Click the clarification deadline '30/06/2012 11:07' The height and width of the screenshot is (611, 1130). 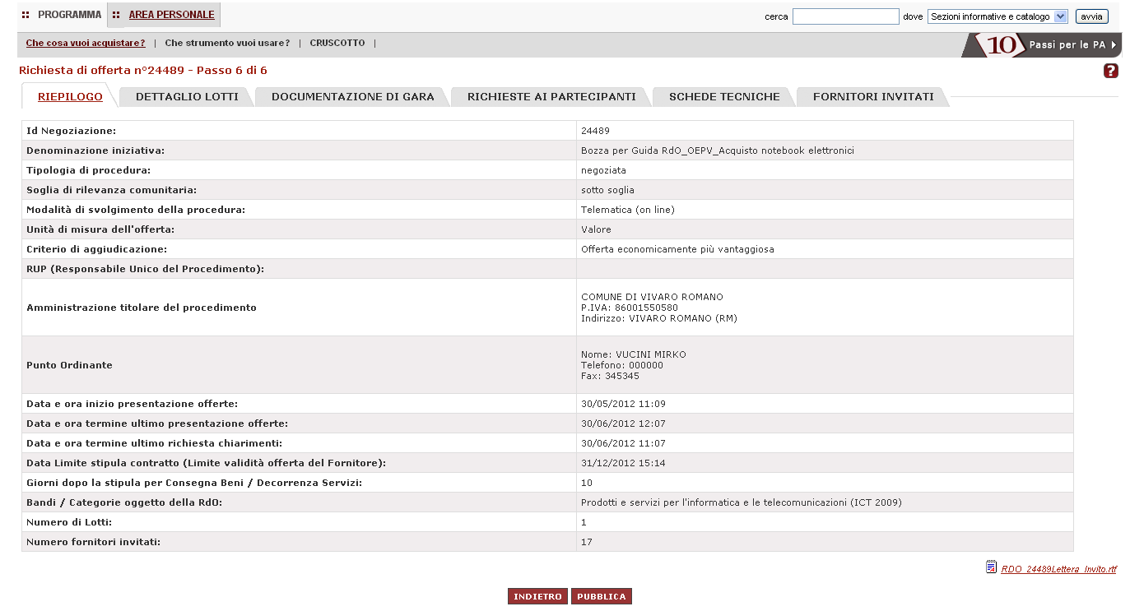[623, 443]
